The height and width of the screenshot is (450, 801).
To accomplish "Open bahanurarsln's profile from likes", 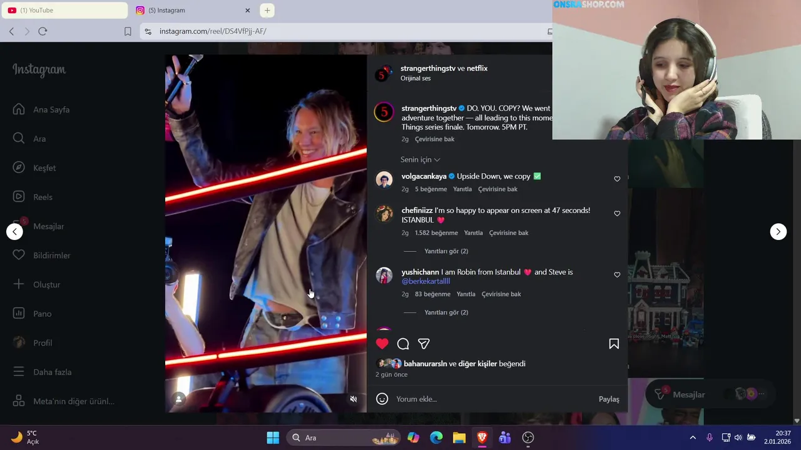I will [x=426, y=364].
